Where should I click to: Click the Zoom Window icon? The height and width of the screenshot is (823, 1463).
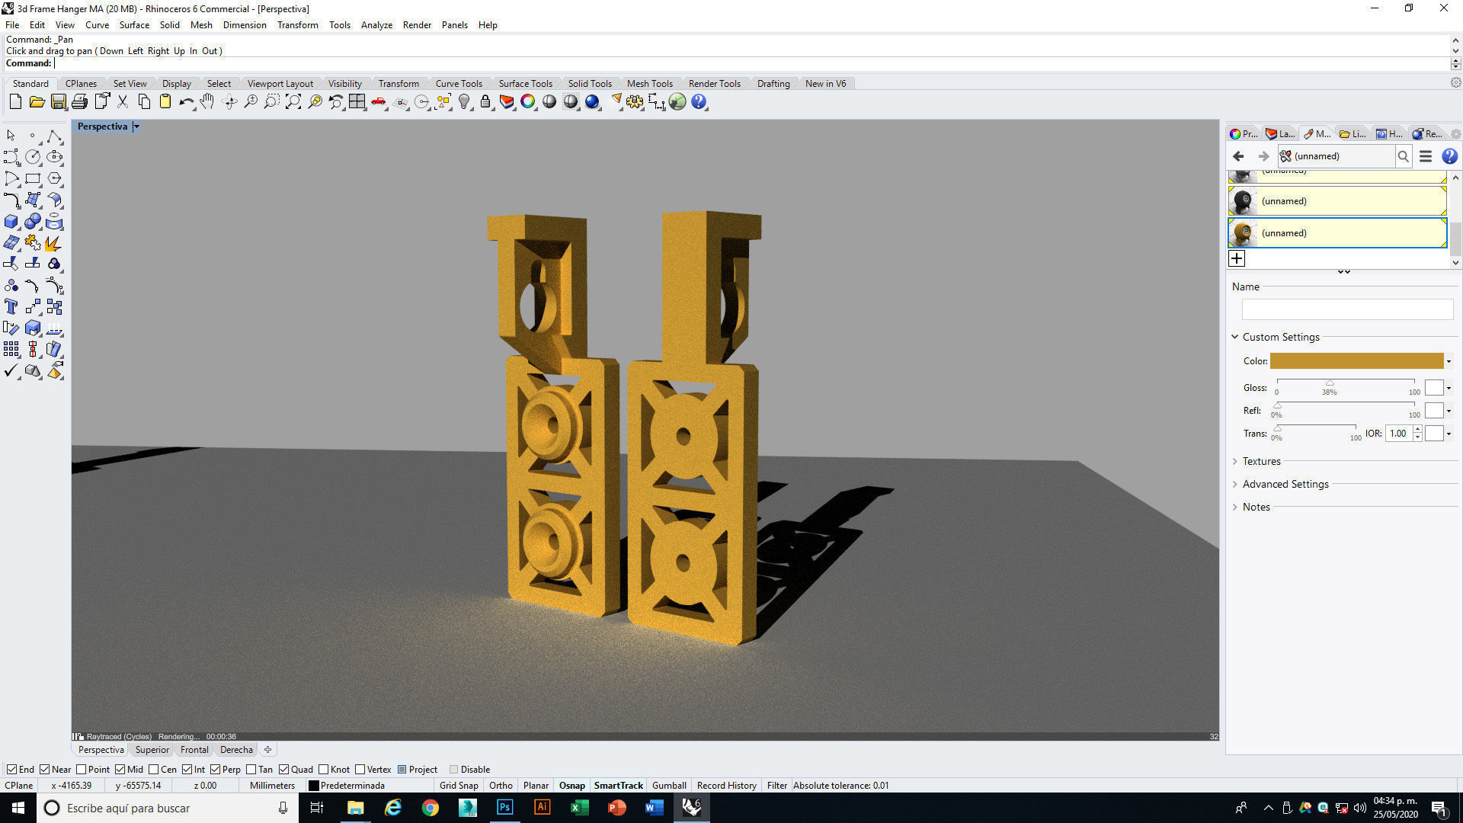click(x=271, y=101)
